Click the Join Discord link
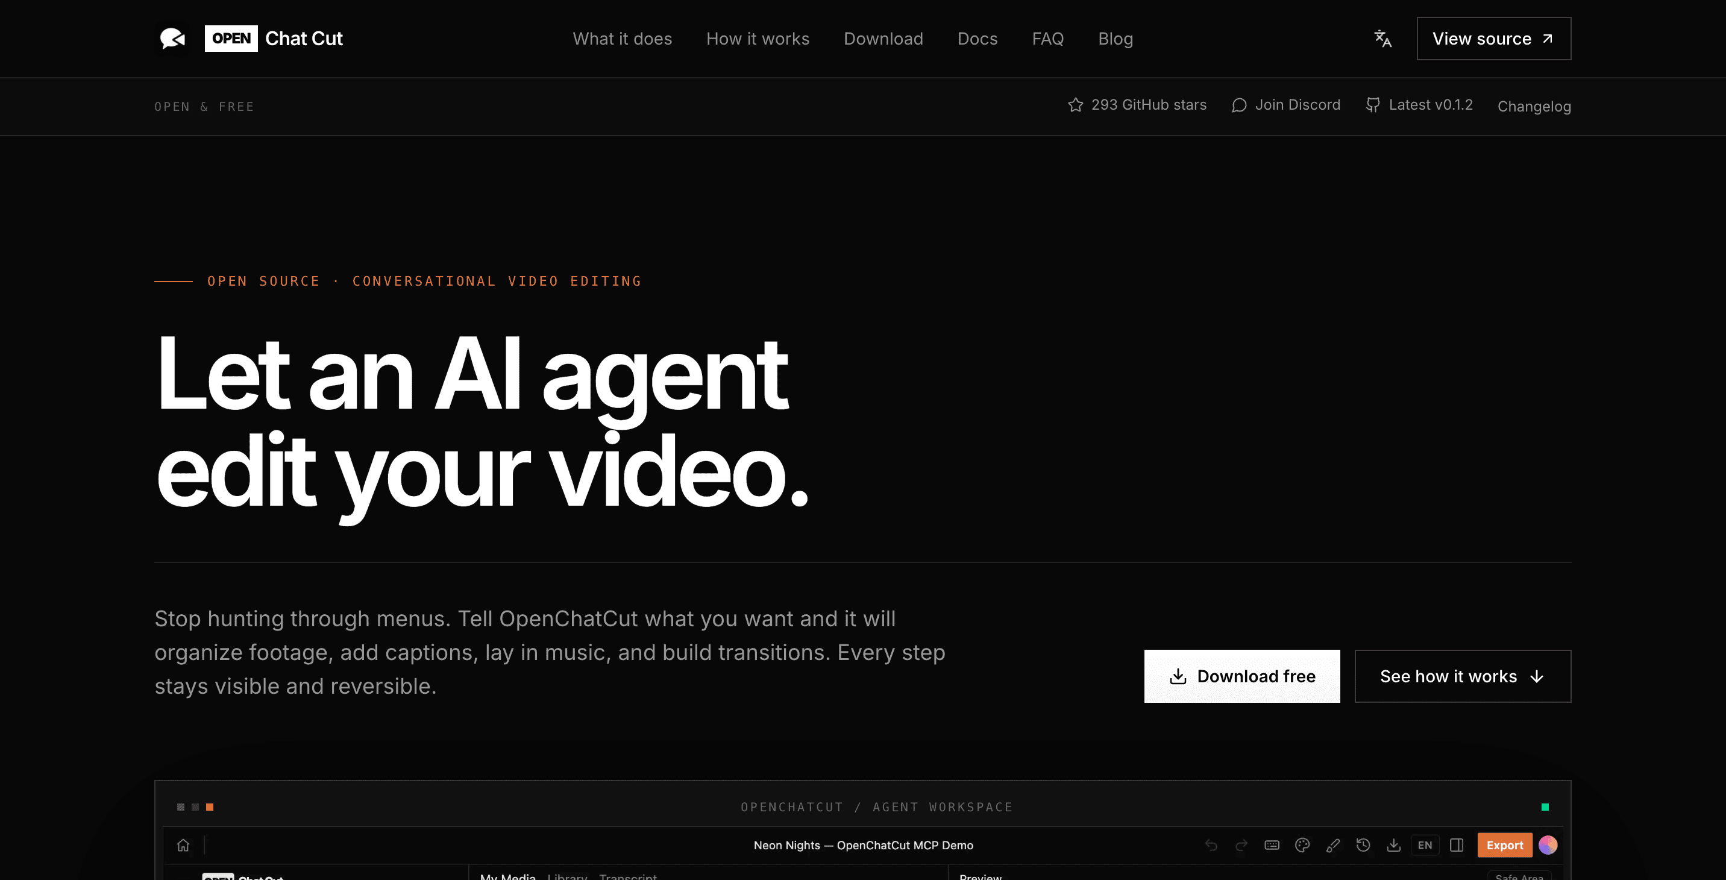1726x880 pixels. (x=1286, y=105)
